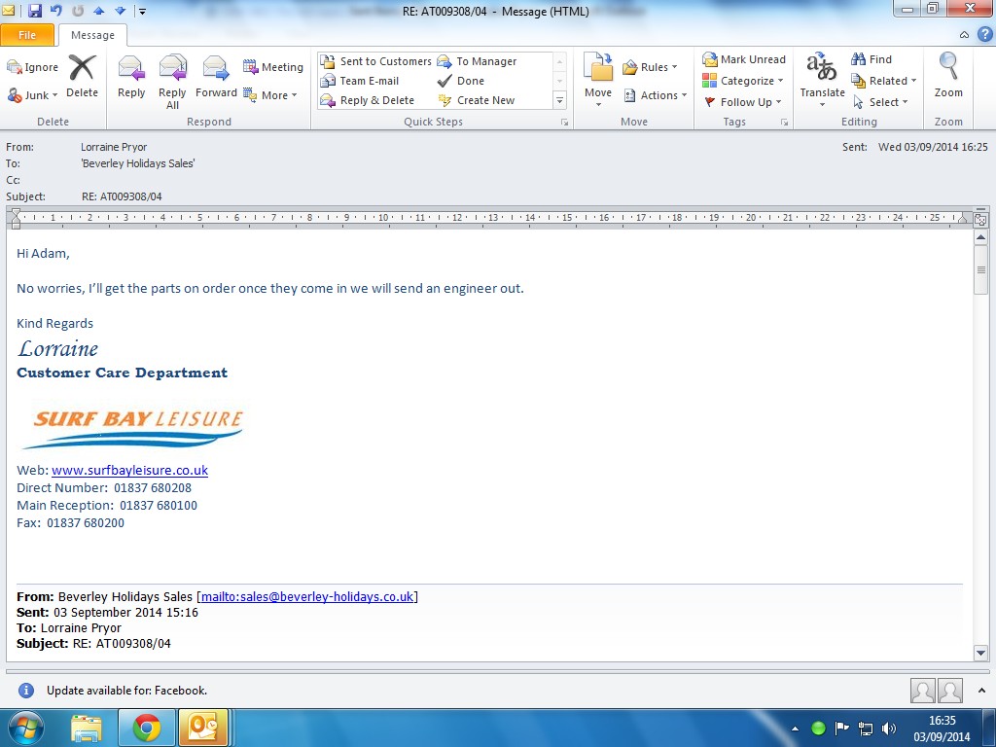Click the Undo arrow in quick access toolbar

(56, 11)
